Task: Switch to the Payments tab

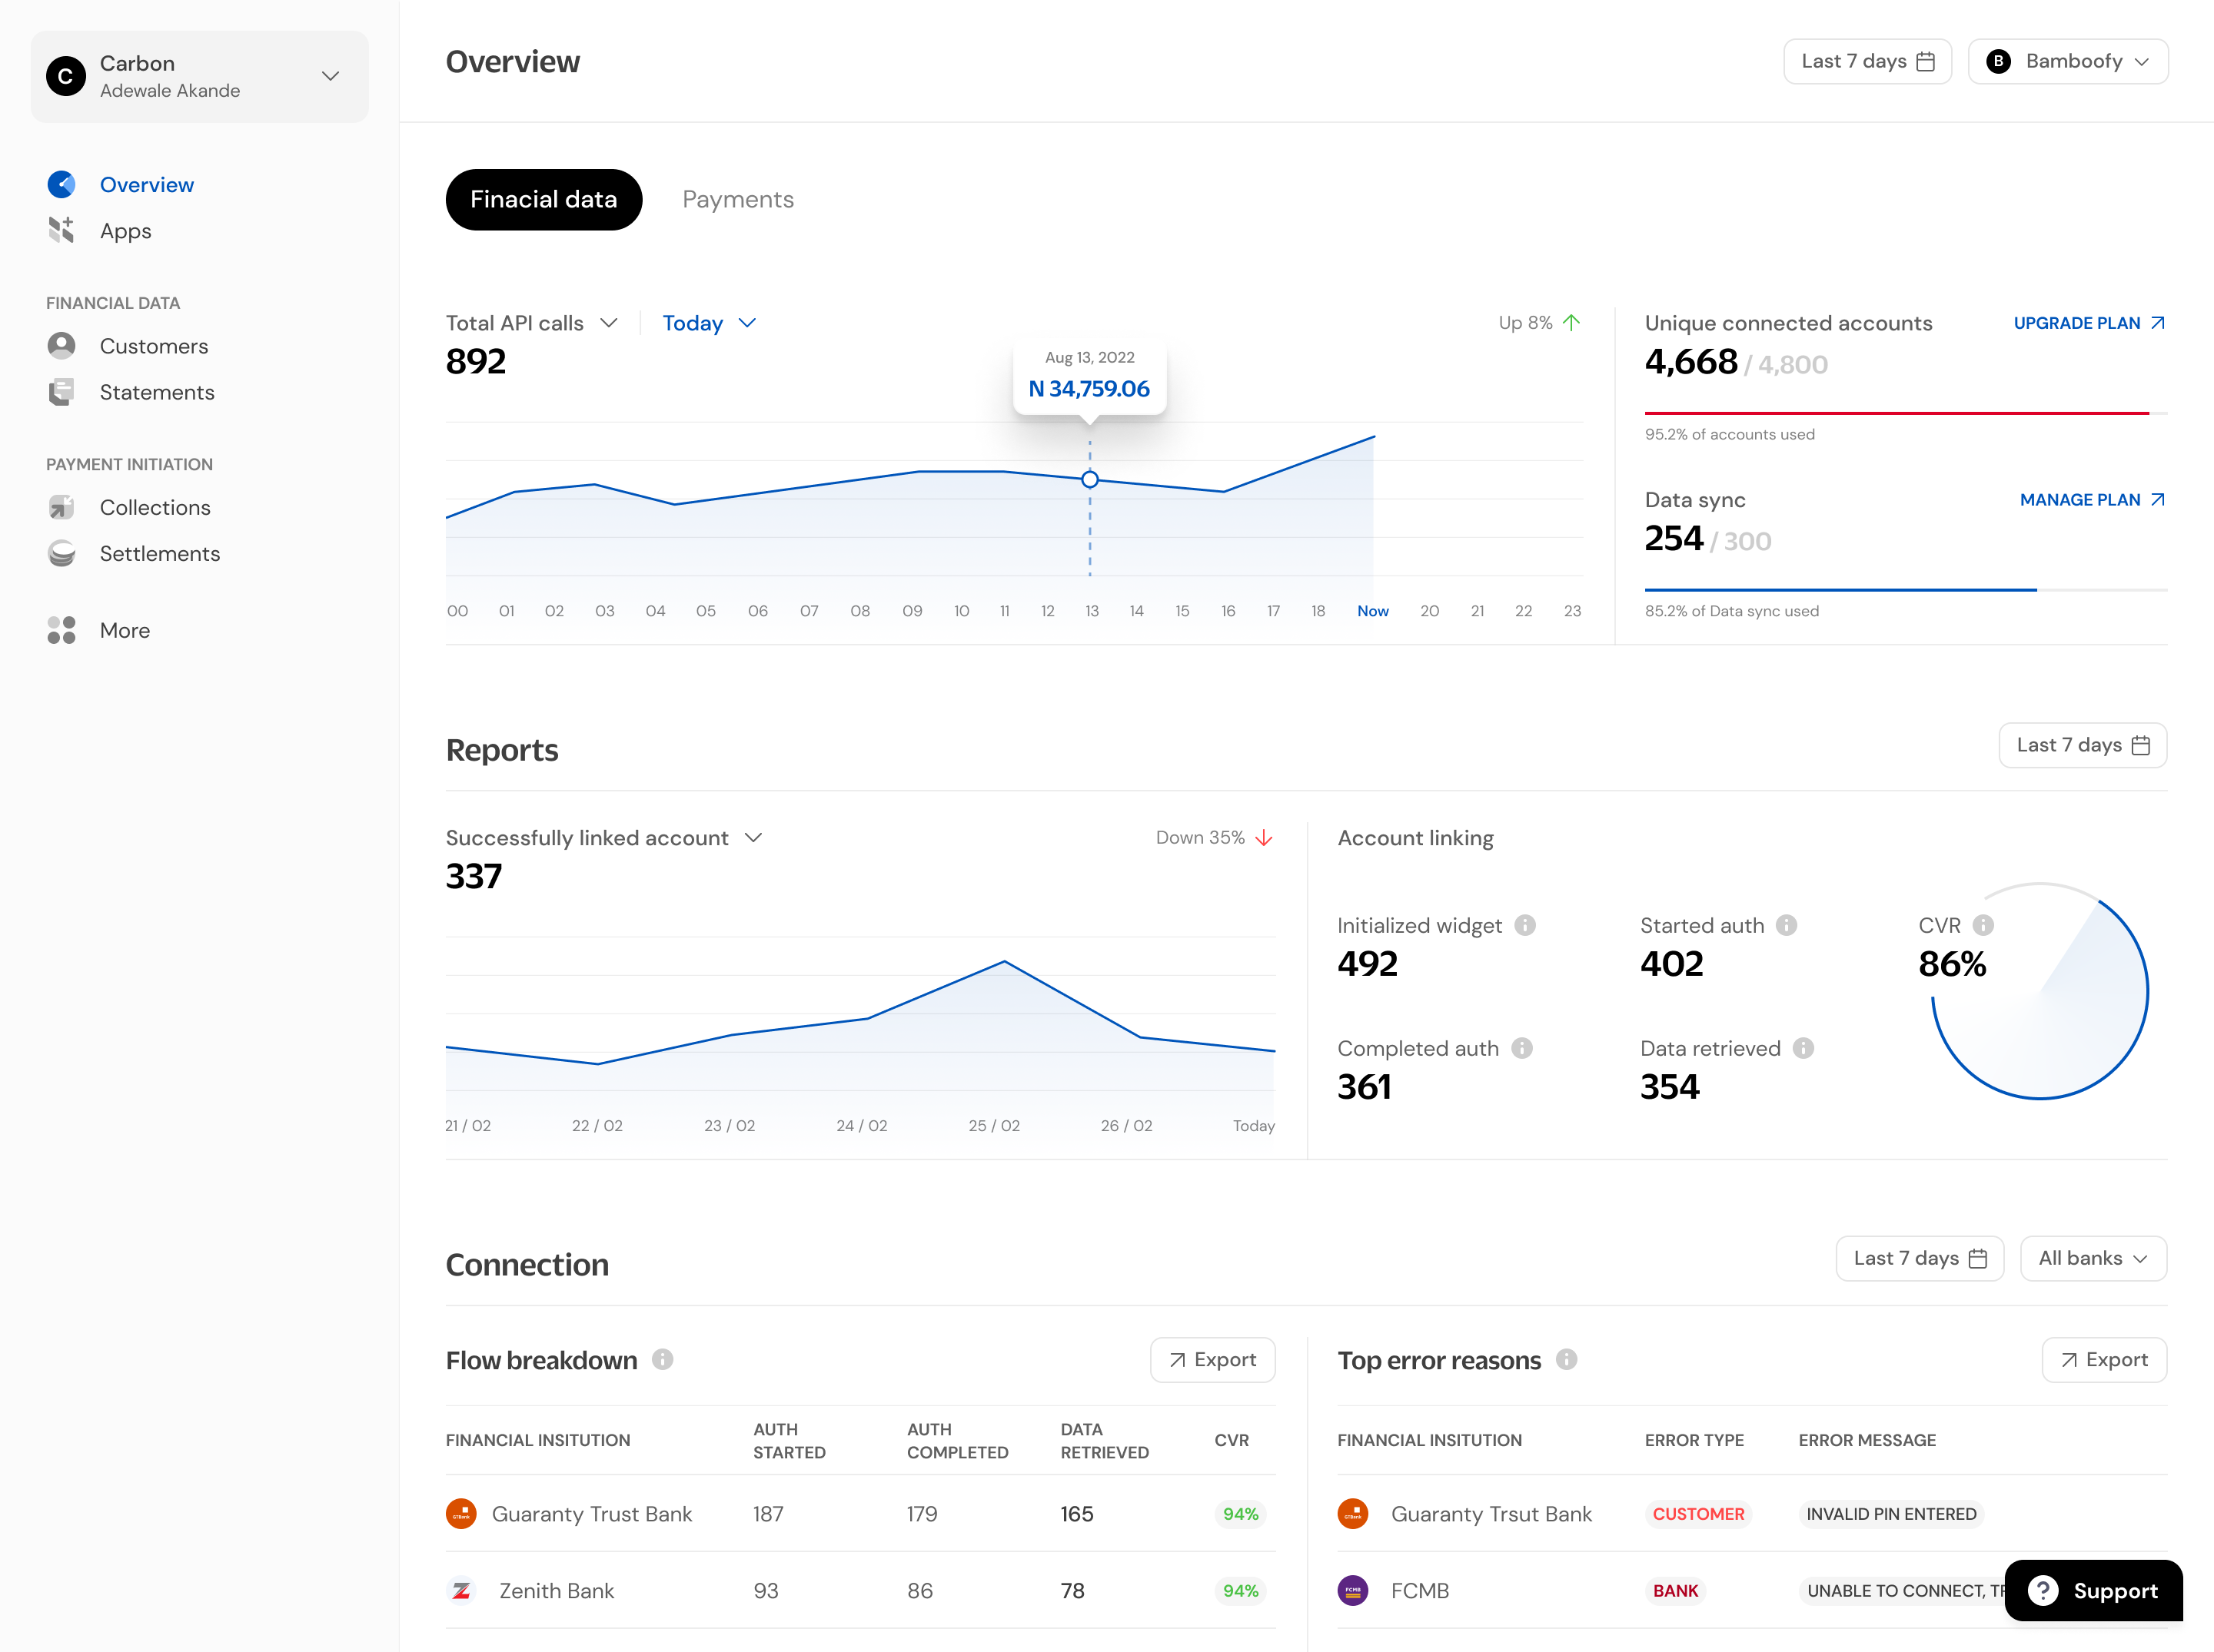Action: pyautogui.click(x=737, y=199)
